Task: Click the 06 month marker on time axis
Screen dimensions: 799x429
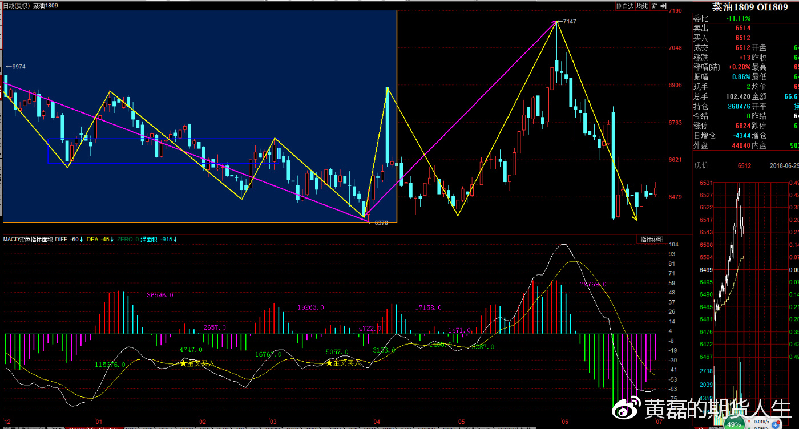Action: point(564,422)
